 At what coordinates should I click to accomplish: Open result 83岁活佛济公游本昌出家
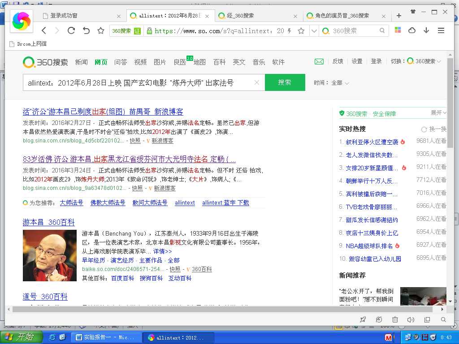[129, 159]
